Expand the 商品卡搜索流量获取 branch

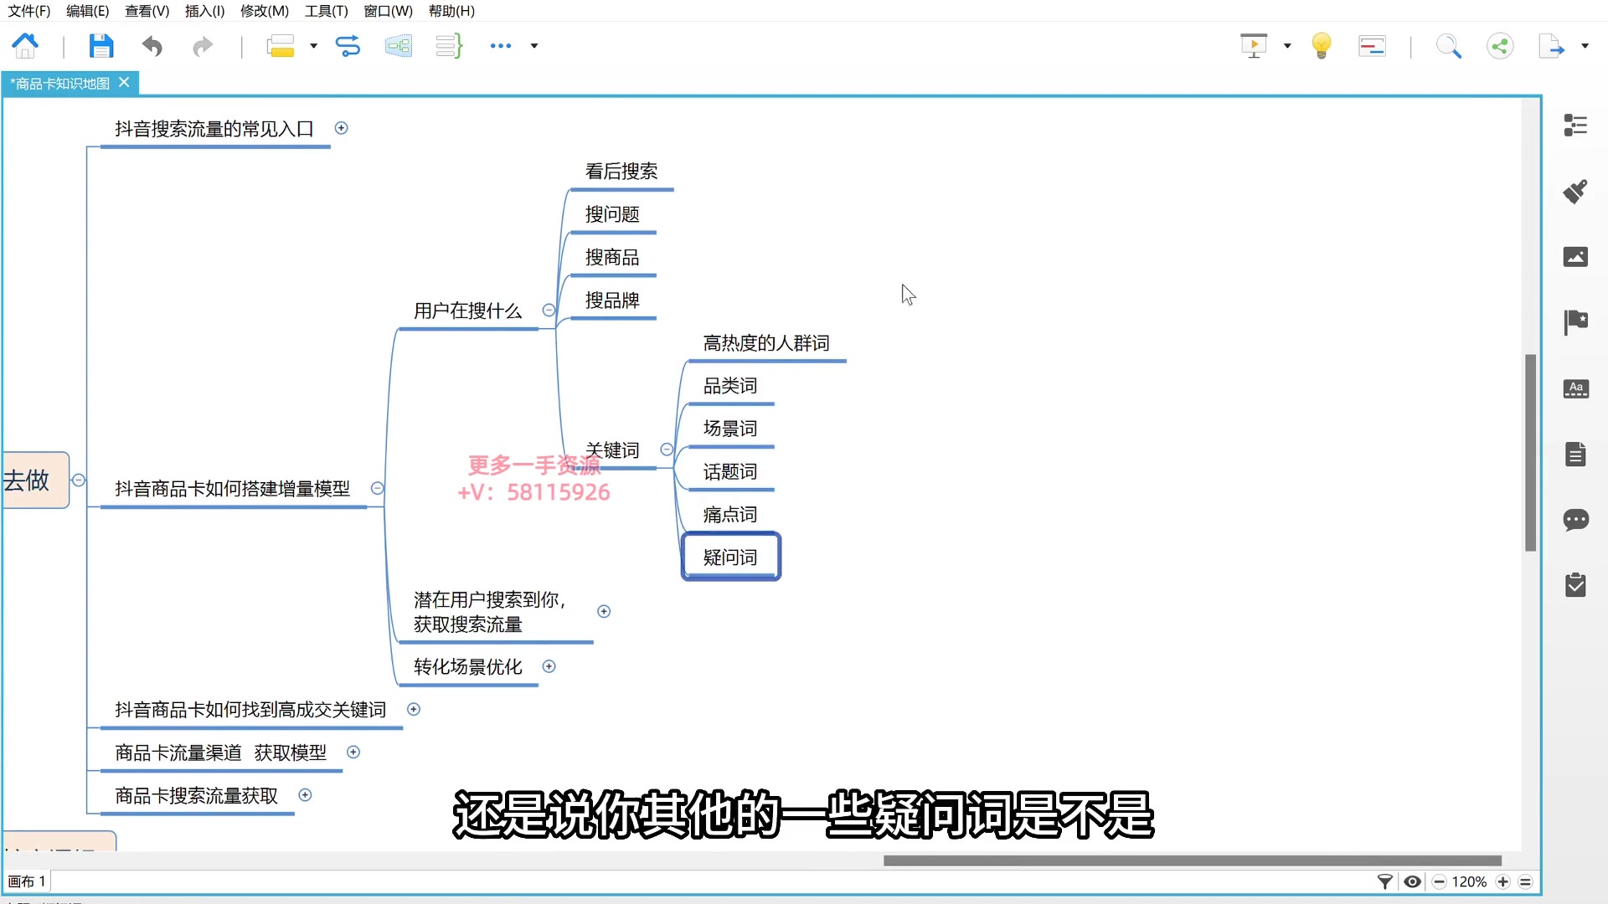(305, 794)
